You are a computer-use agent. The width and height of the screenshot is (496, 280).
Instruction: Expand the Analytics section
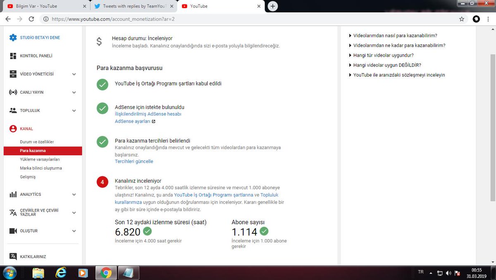(74, 195)
